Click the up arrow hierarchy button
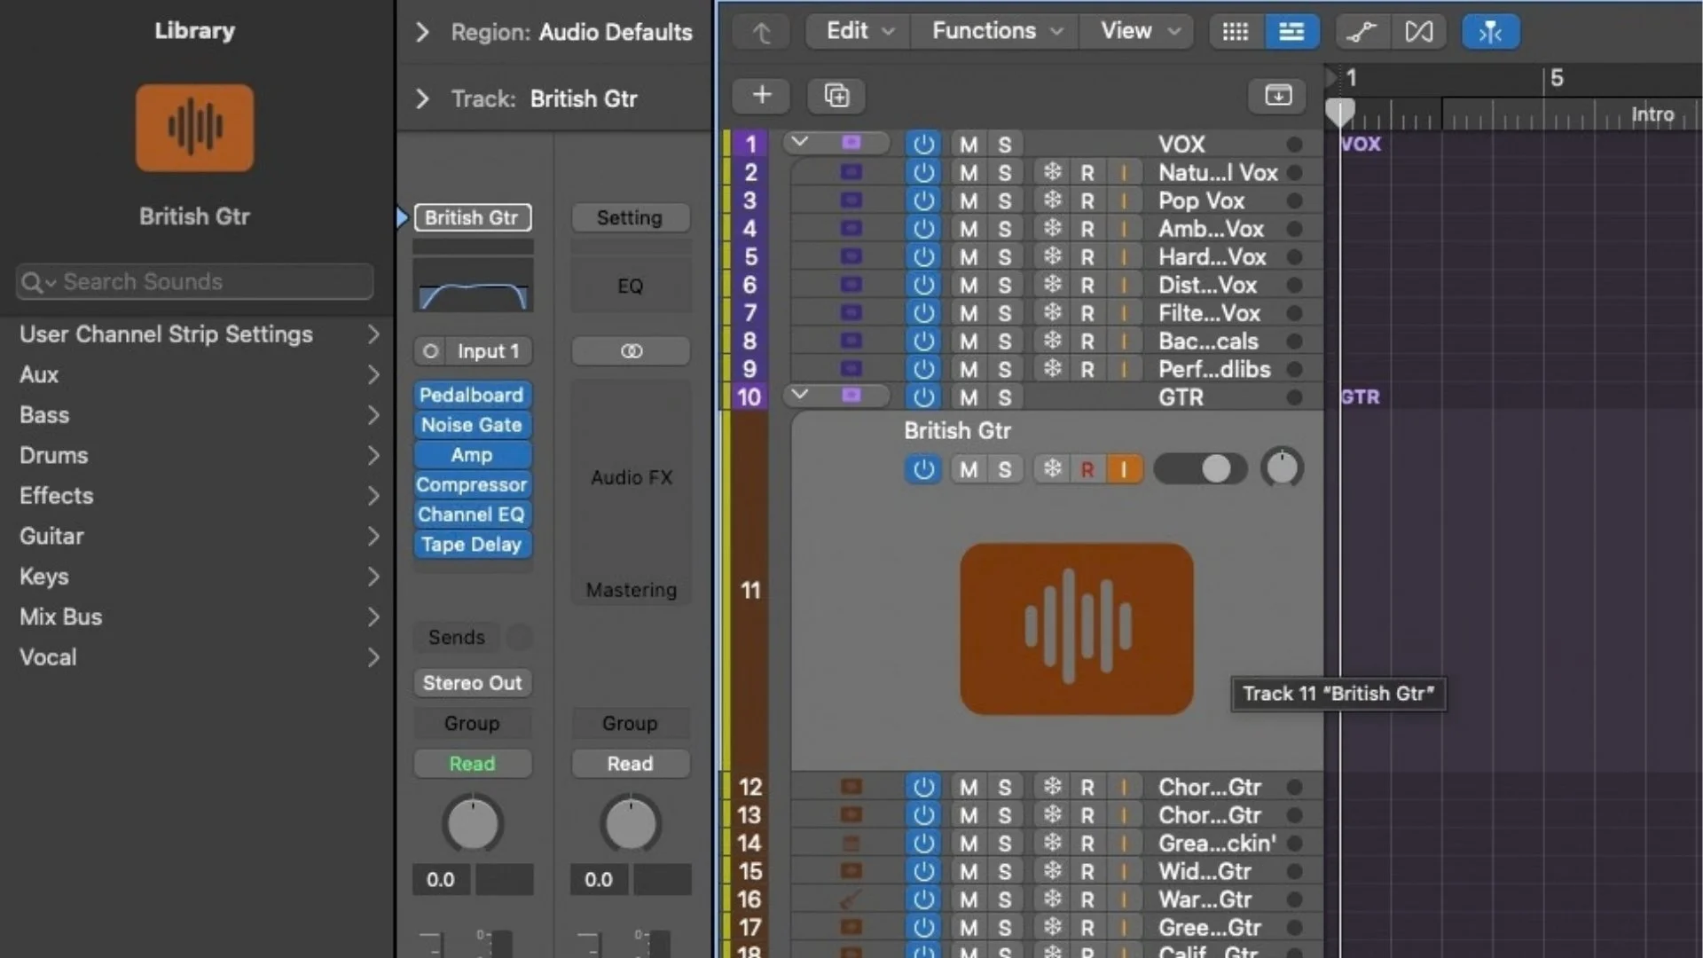 (x=761, y=32)
